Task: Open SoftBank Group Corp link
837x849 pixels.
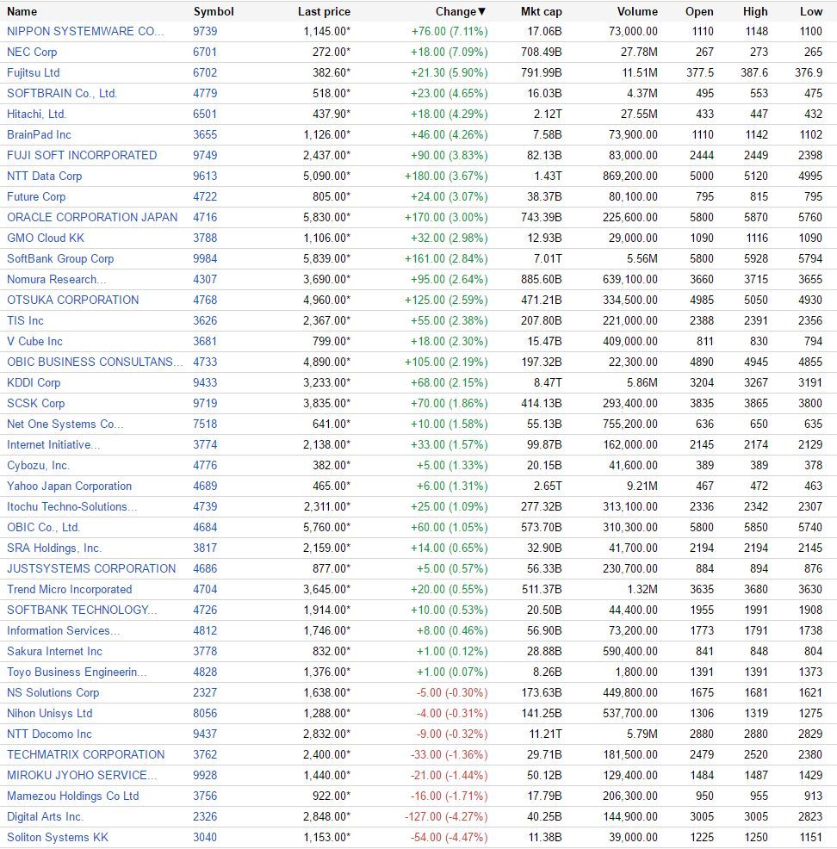Action: click(x=60, y=258)
